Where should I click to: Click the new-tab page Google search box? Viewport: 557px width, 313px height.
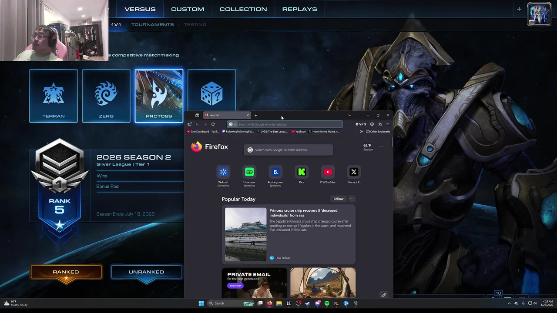pyautogui.click(x=289, y=150)
